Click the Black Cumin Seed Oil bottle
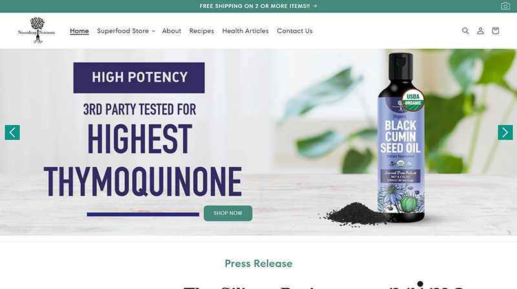The height and width of the screenshot is (289, 517). click(401, 137)
